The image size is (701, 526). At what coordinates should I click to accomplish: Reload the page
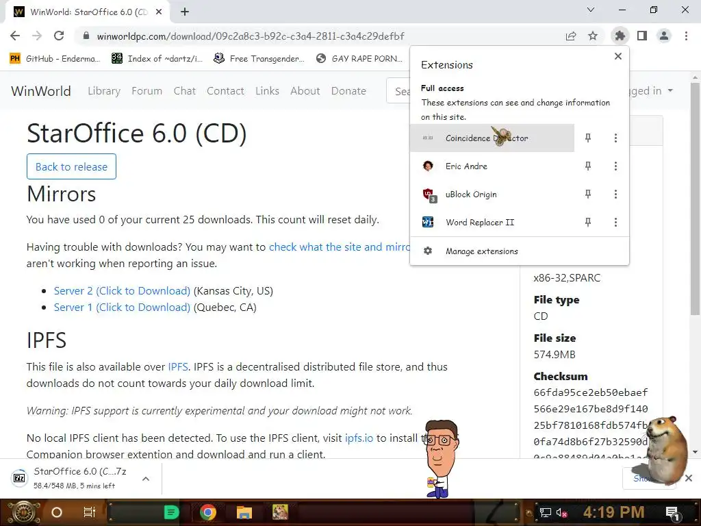point(59,36)
